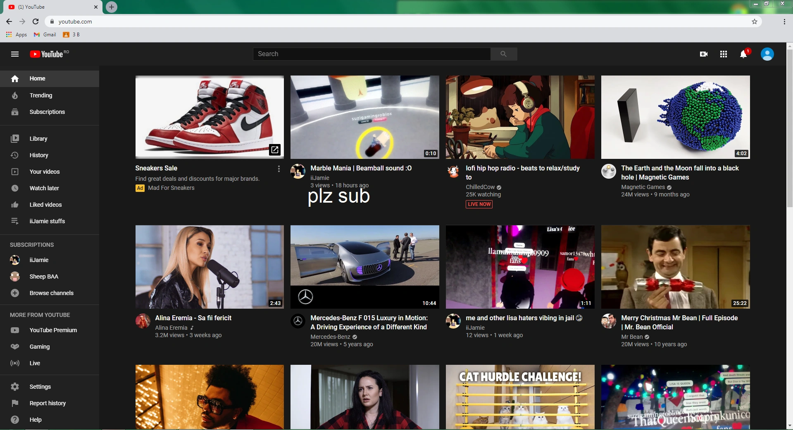The width and height of the screenshot is (793, 430).
Task: Open the create video camera icon
Action: [704, 54]
